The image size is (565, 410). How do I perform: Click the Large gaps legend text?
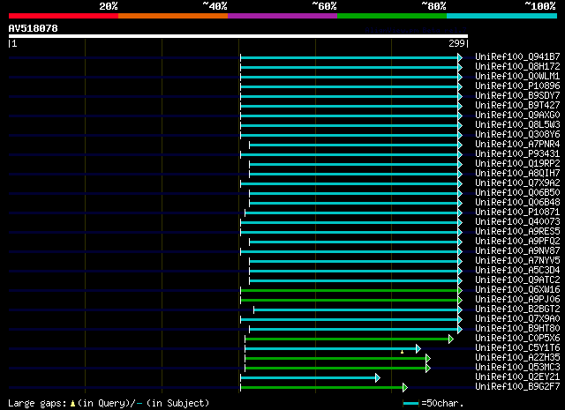tap(109, 403)
